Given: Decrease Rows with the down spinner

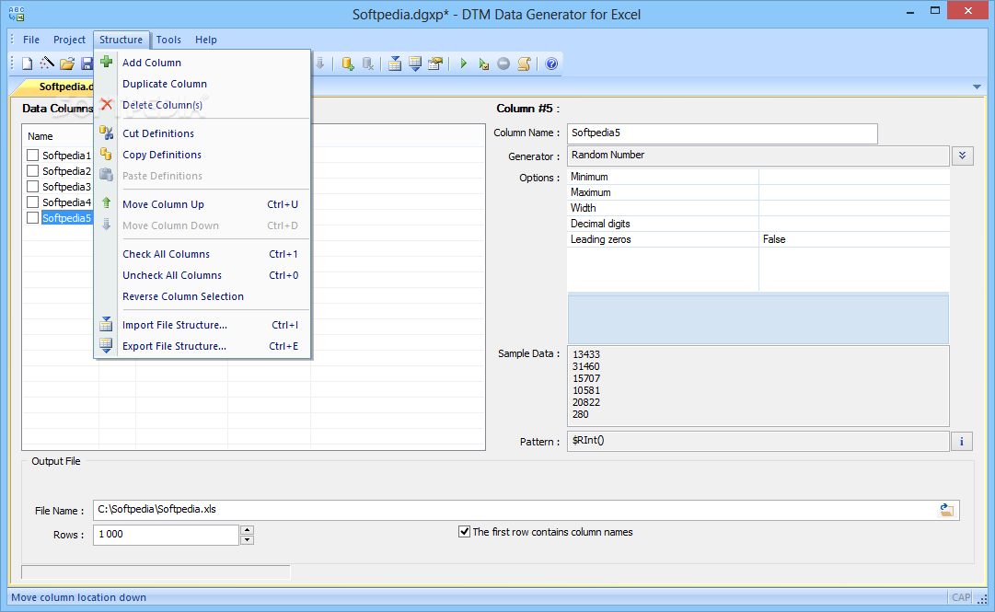Looking at the screenshot, I should pos(248,540).
